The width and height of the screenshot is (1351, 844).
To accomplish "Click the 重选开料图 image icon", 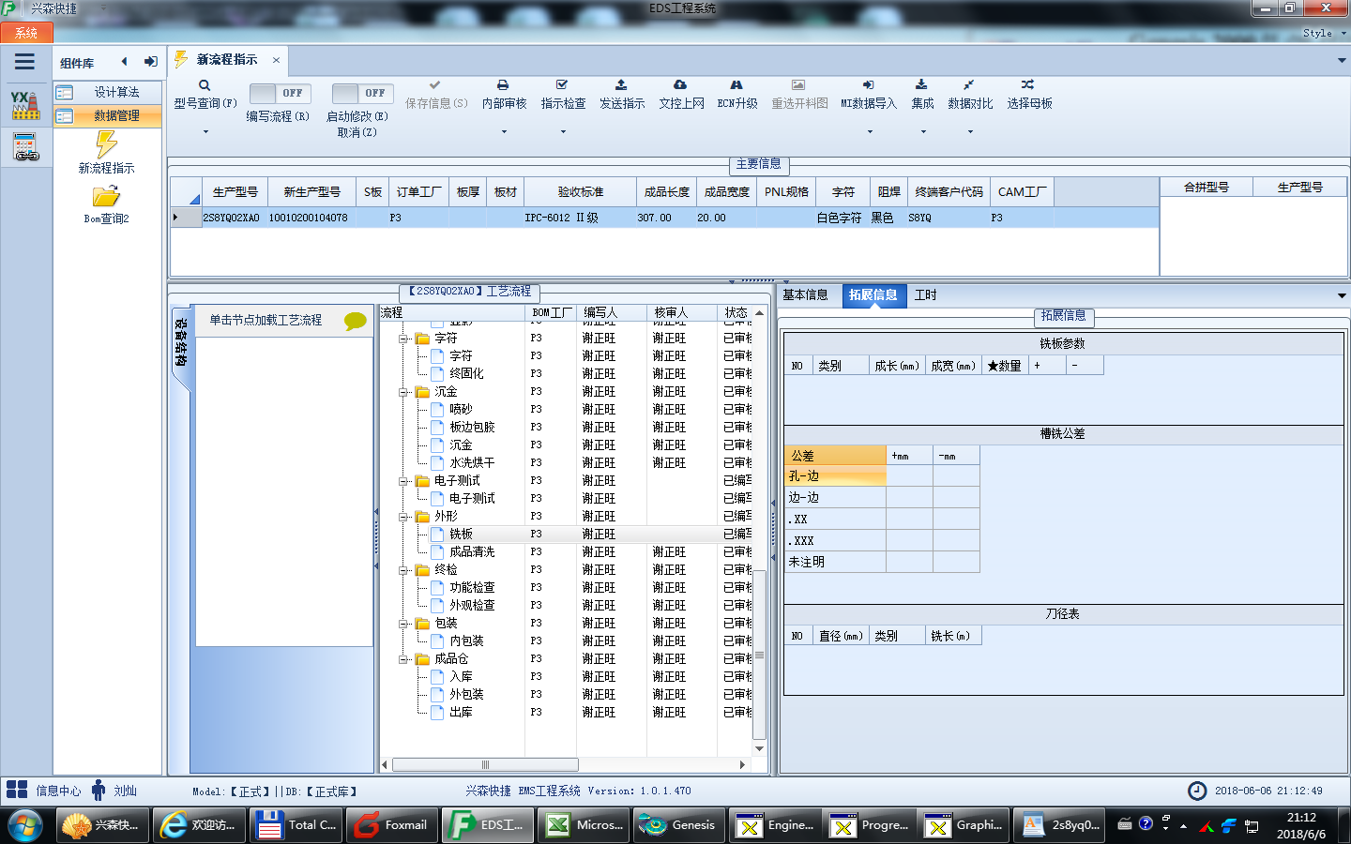I will pyautogui.click(x=798, y=84).
